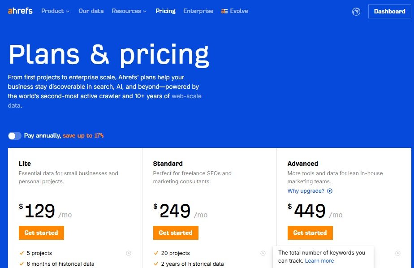Select the Pricing menu item
The image size is (414, 268).
pos(165,11)
